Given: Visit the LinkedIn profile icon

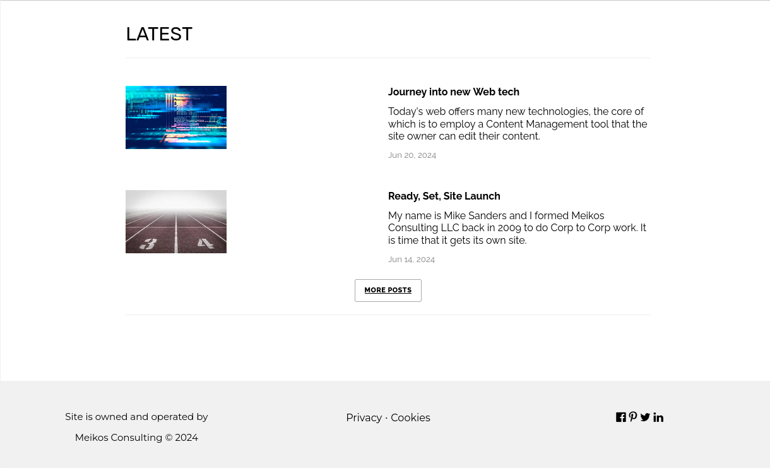Looking at the screenshot, I should pyautogui.click(x=658, y=417).
